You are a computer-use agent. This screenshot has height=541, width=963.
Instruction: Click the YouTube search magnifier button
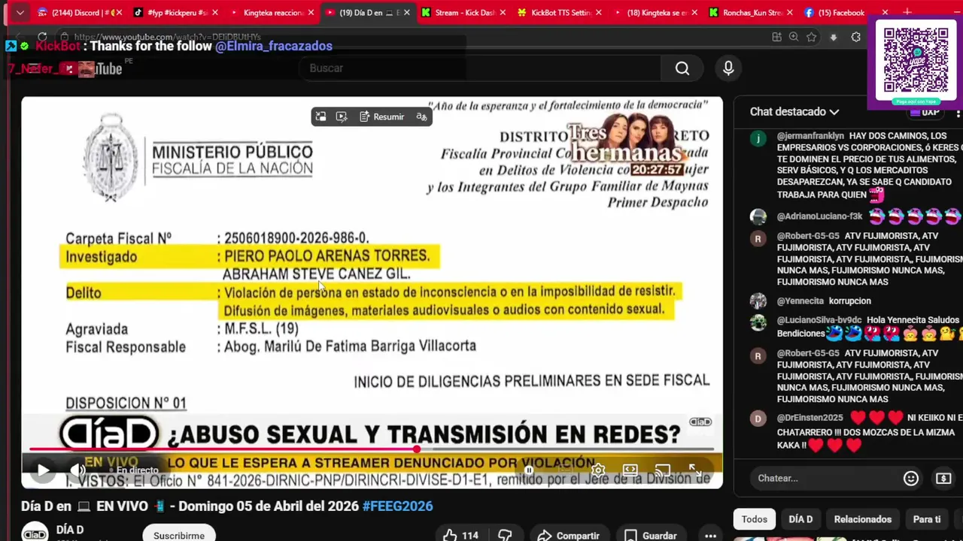pos(682,68)
